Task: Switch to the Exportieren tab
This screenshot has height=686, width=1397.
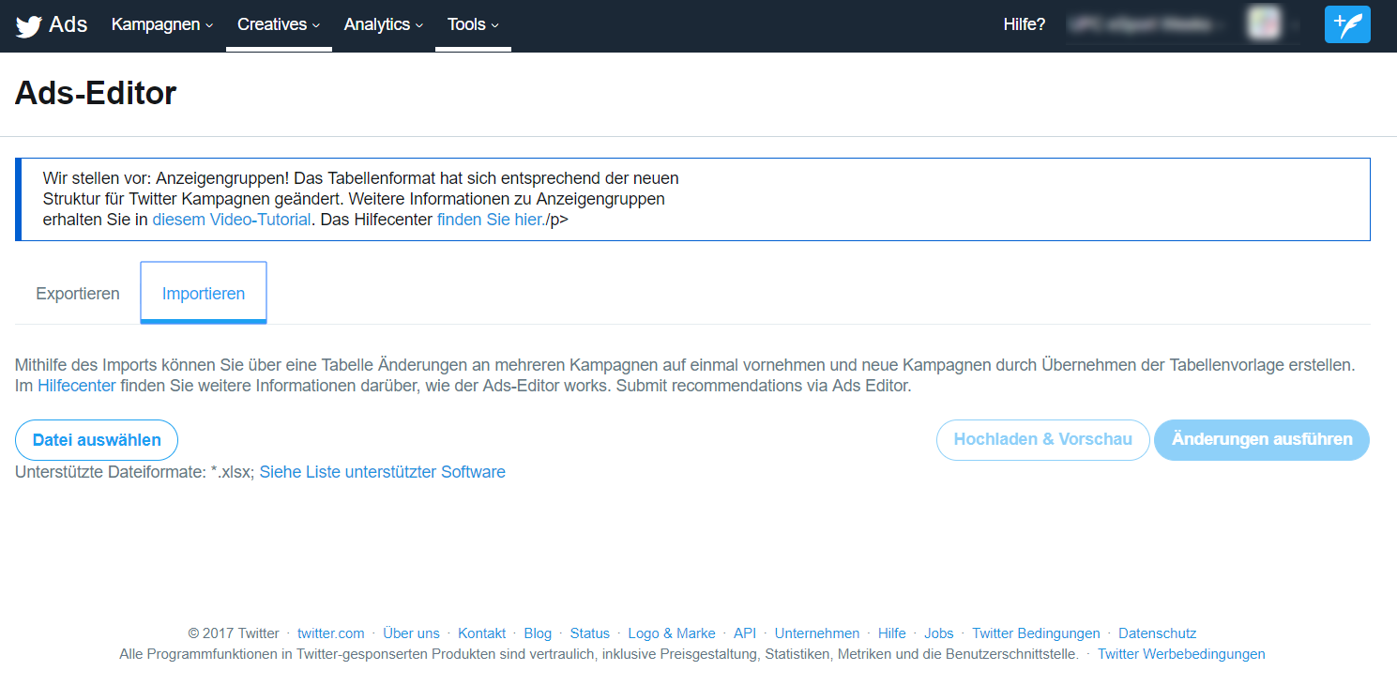Action: [78, 294]
